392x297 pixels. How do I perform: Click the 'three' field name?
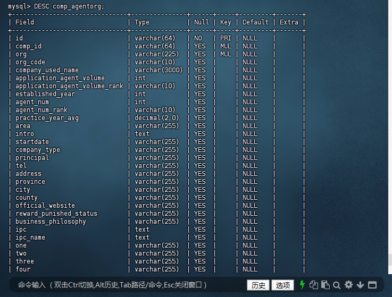(25, 261)
